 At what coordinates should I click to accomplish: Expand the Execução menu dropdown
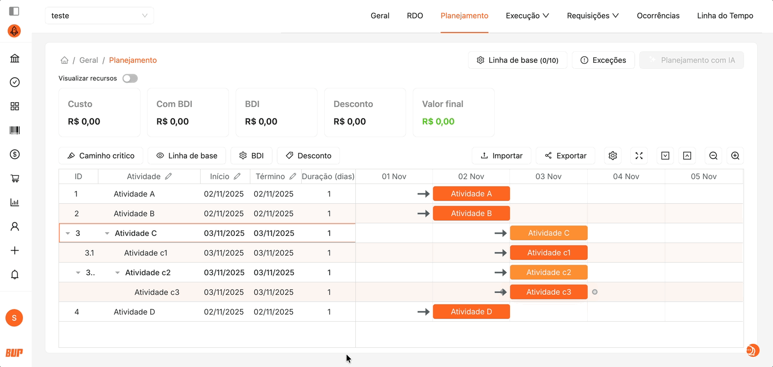click(x=527, y=16)
